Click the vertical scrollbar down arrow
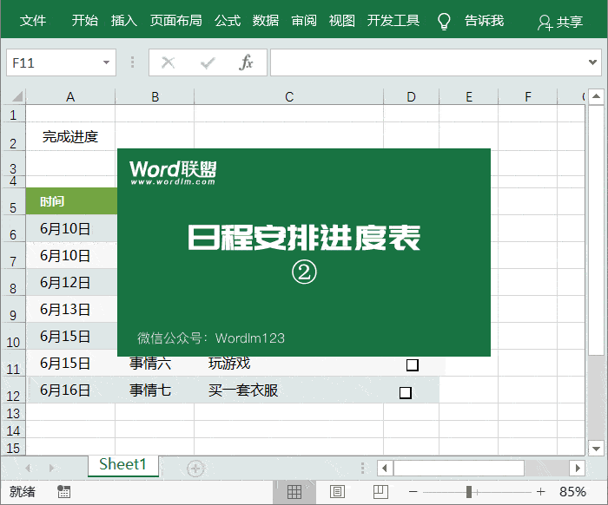 click(596, 449)
